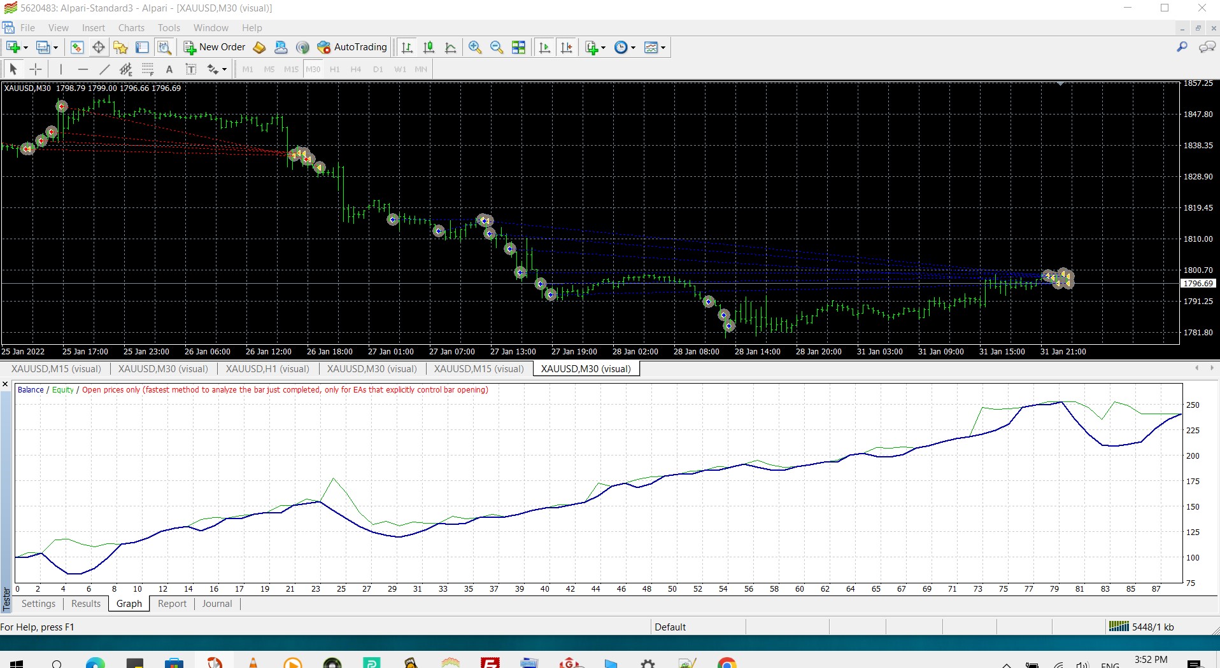Select the Vertical Line drawing tool
Screen dimensions: 1220x668
click(61, 69)
